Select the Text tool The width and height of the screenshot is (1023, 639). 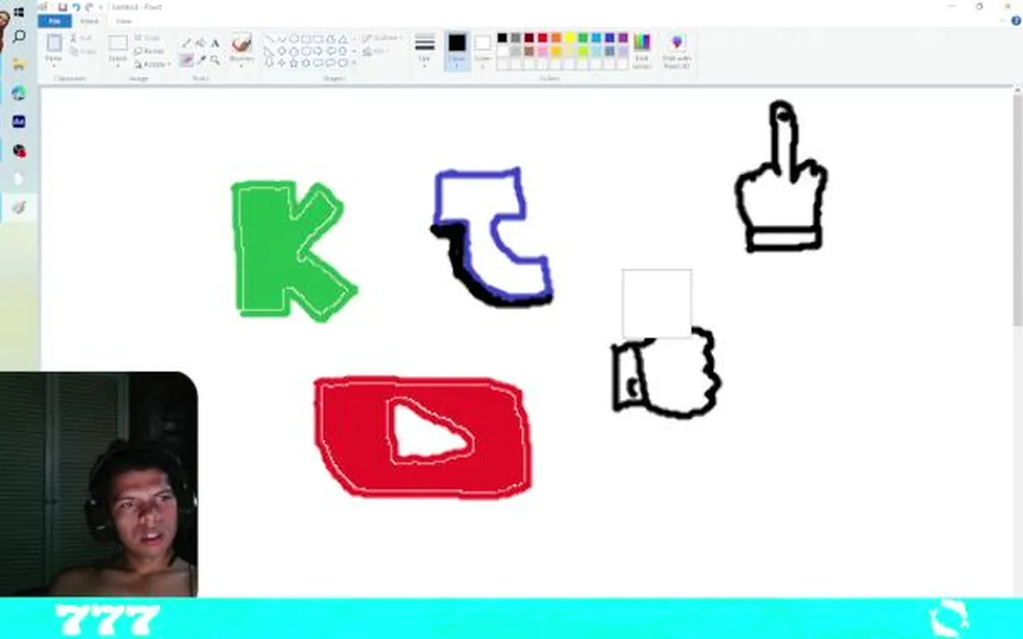(x=215, y=43)
